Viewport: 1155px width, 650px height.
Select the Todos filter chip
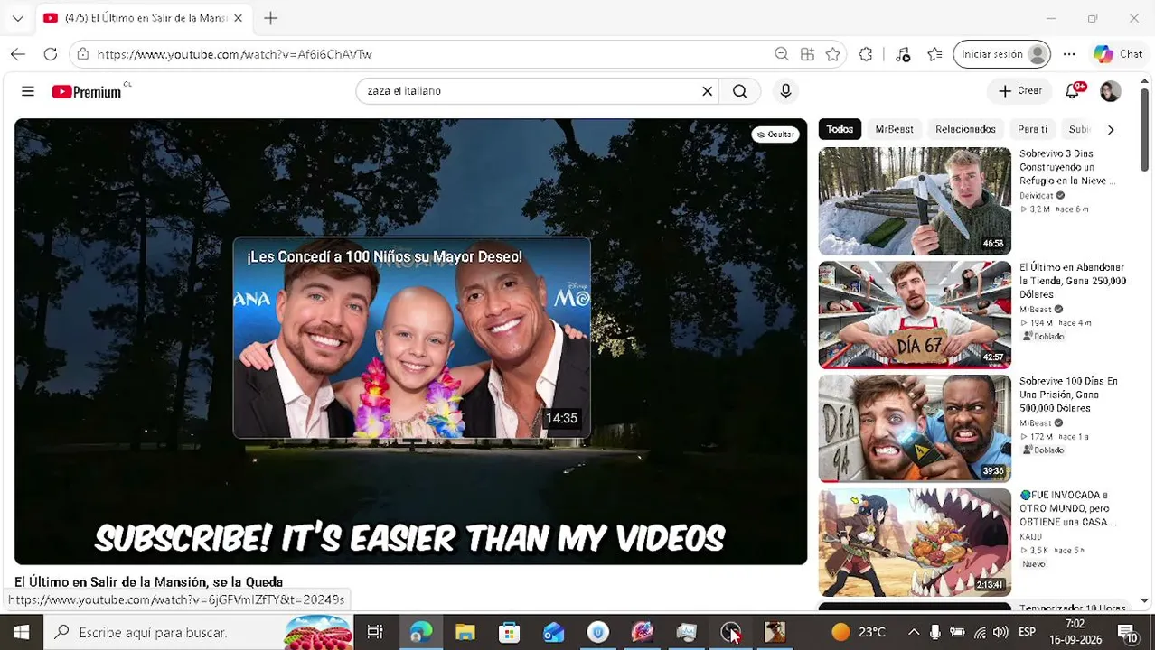click(840, 129)
